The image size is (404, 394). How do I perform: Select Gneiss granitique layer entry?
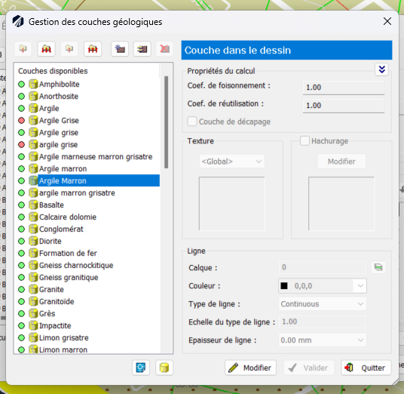(69, 277)
